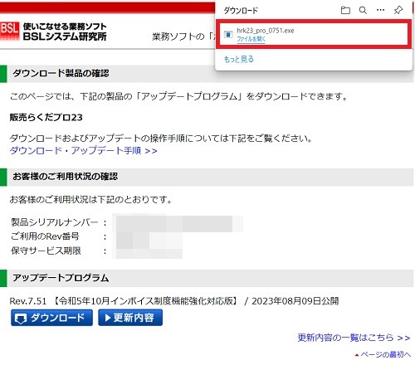
Task: Open ダウンロード・アップデート手順 link
Action: coord(84,151)
